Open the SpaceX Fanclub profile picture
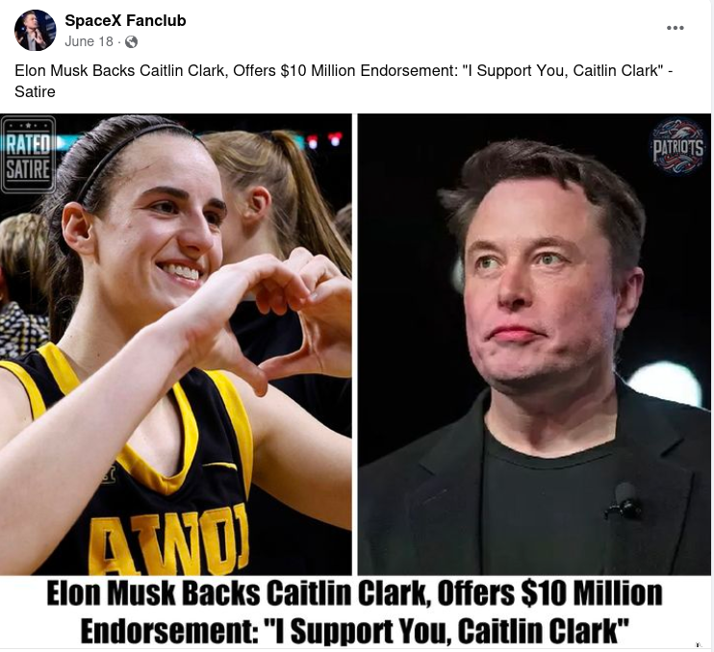 point(35,30)
